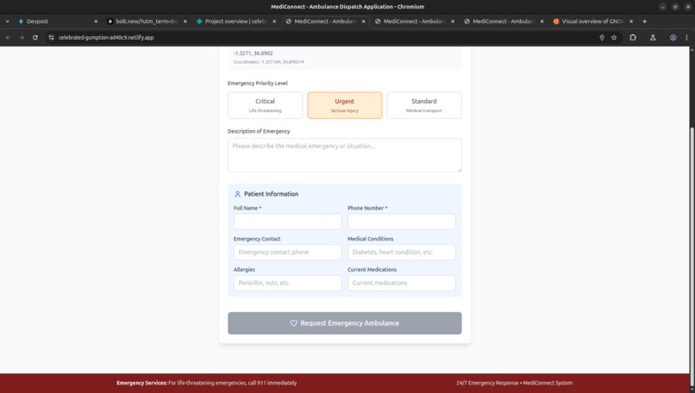Focus the Allergies input field
Screen dimensions: 695x393
tap(288, 283)
